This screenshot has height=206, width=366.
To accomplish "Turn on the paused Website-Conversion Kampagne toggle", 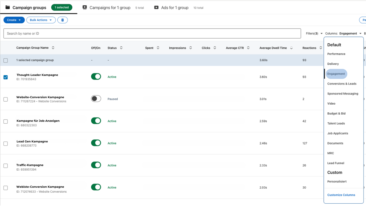I will click(x=96, y=99).
